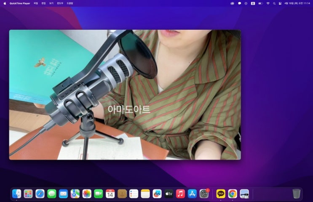
Task: Open the Preview app in Dock
Action: tap(244, 194)
